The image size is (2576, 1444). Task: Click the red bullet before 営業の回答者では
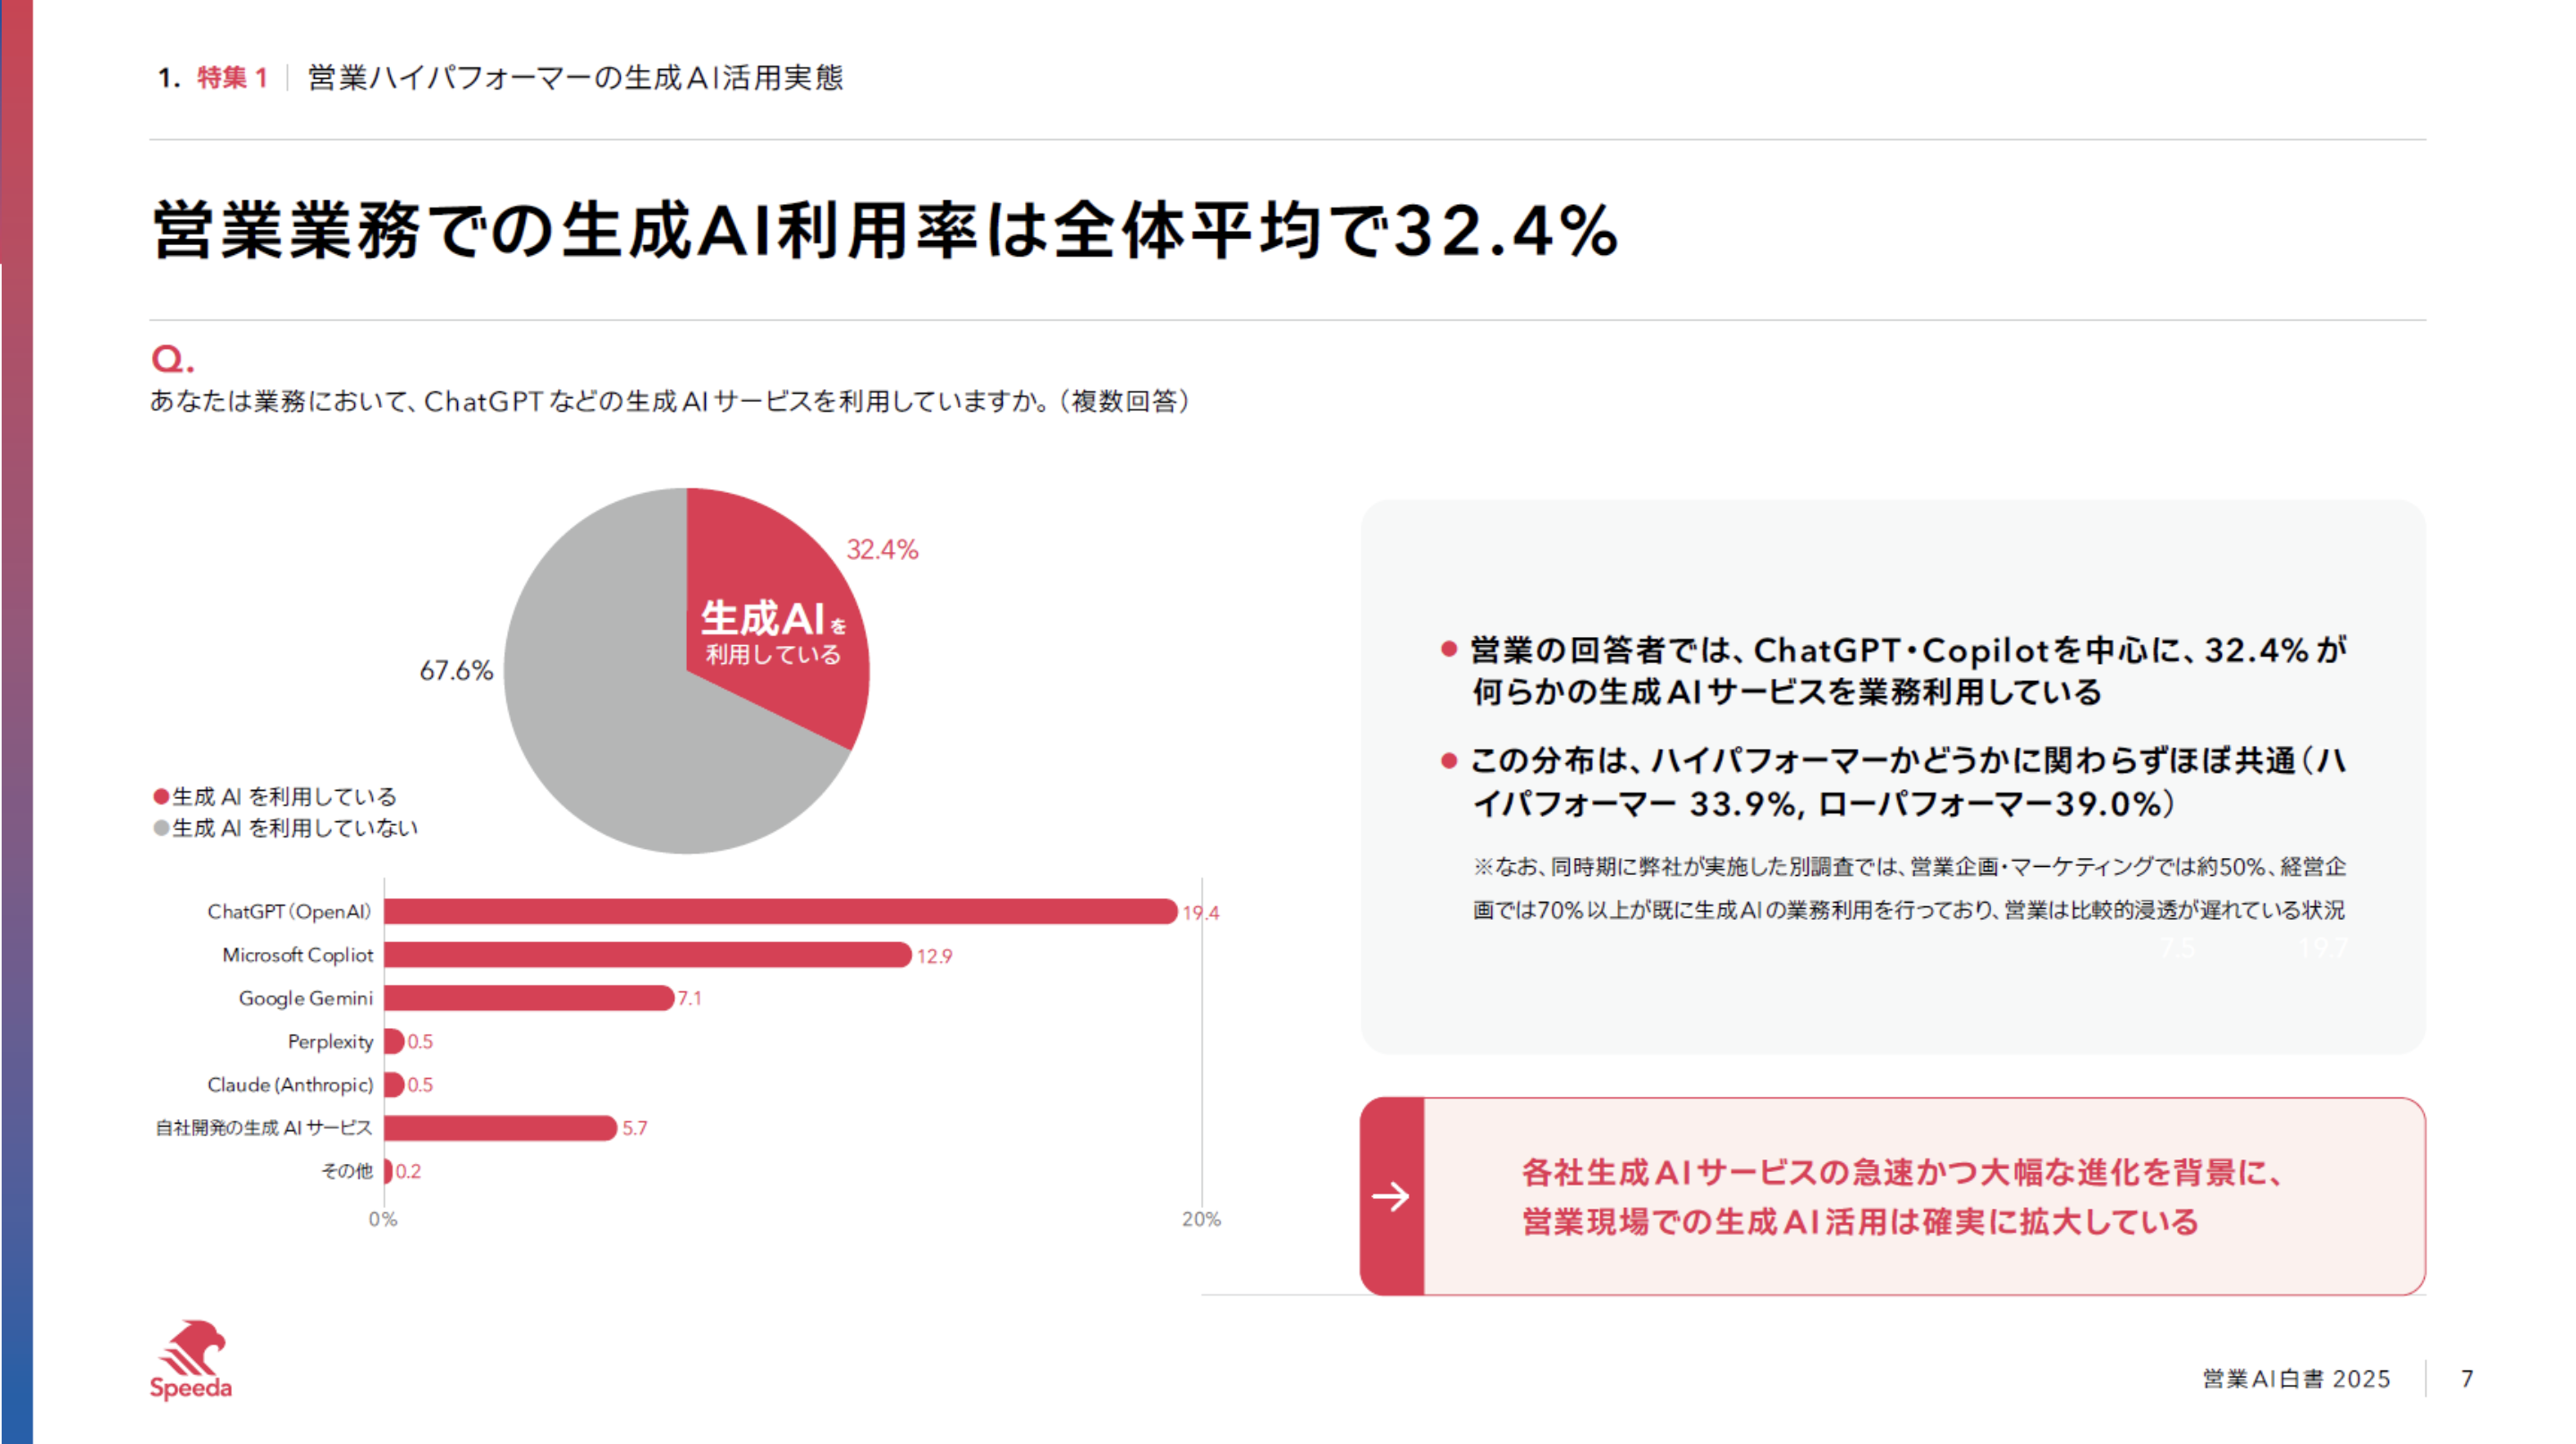pos(1448,650)
